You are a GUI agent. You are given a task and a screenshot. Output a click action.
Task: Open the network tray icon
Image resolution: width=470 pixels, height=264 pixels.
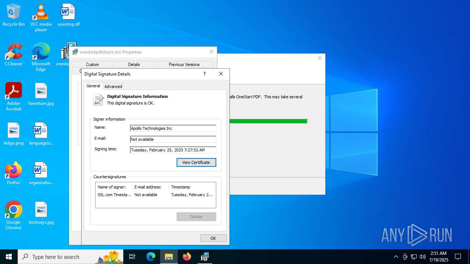pos(414,257)
